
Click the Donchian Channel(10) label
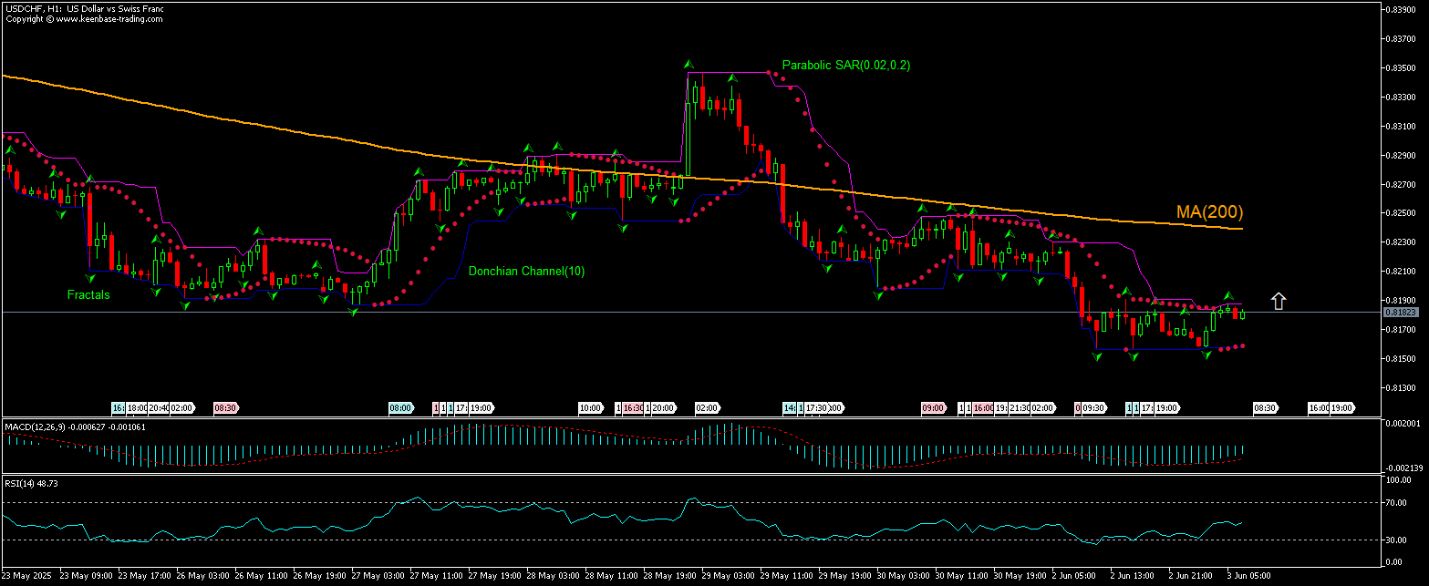527,271
